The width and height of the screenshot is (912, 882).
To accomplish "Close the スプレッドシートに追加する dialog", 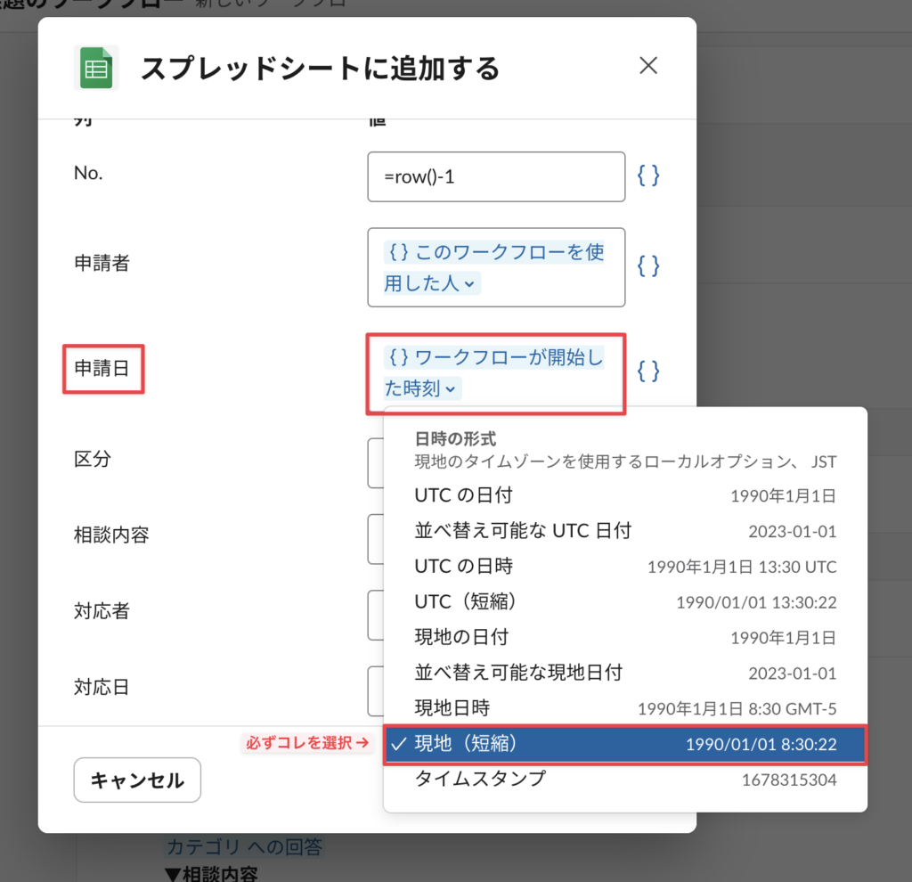I will tap(648, 66).
